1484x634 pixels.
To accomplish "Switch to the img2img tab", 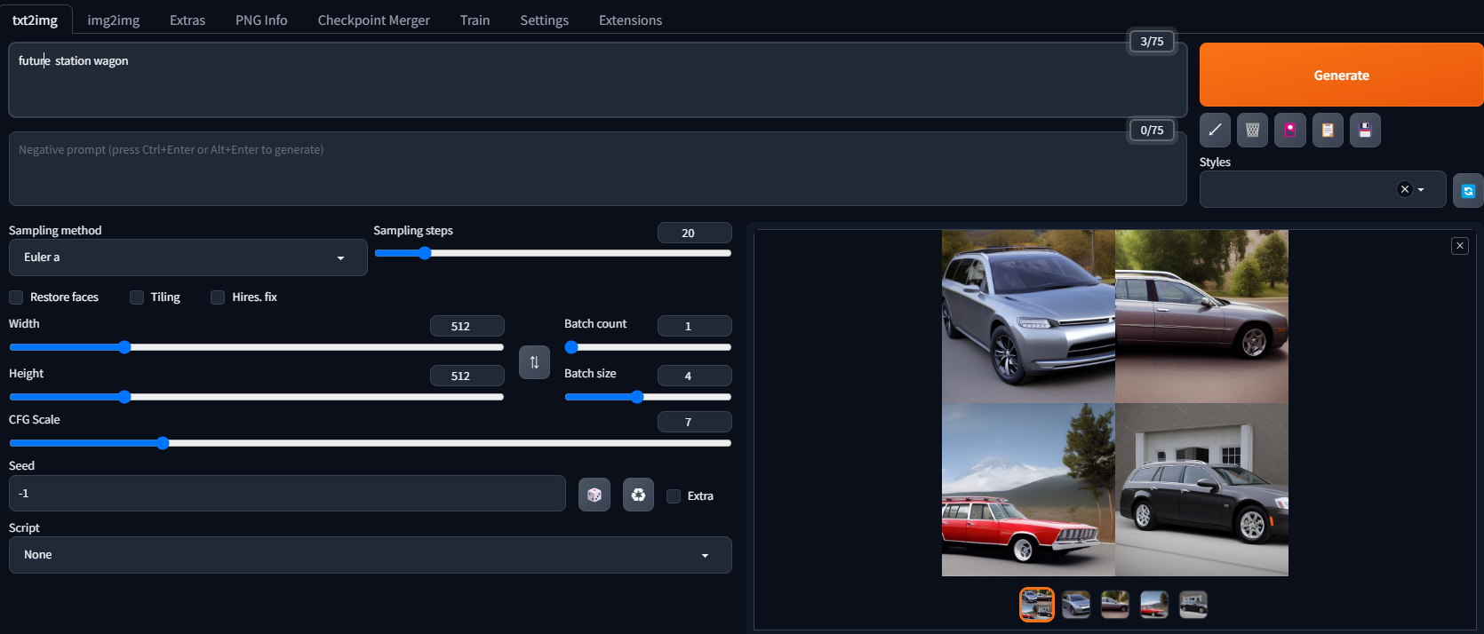I will point(114,20).
